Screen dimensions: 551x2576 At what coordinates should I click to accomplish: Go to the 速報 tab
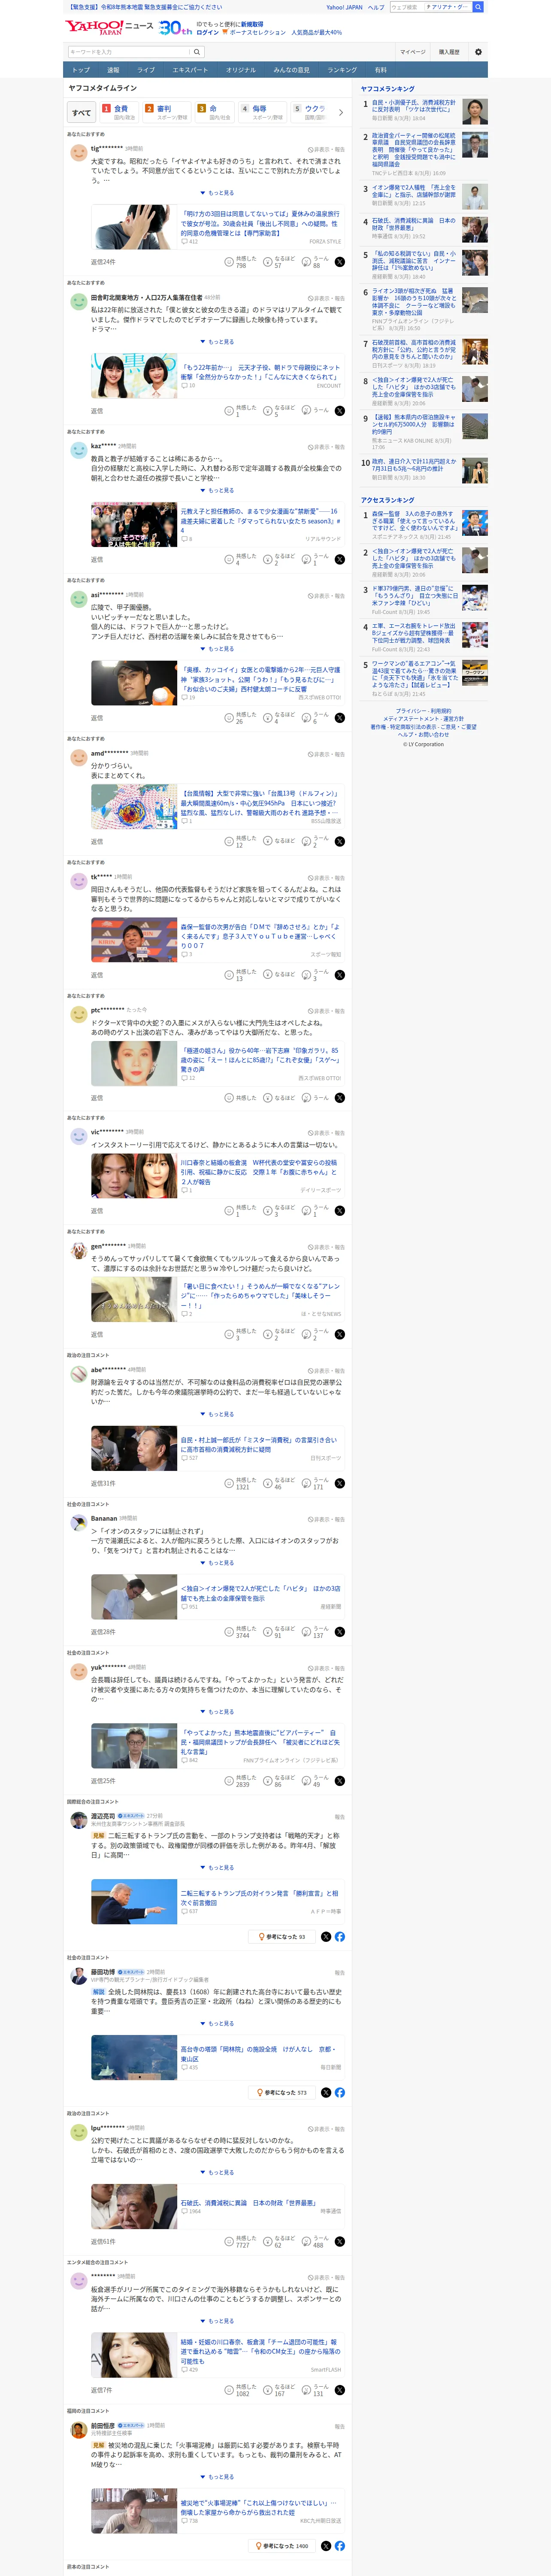113,70
